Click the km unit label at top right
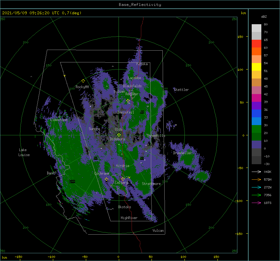The width and height of the screenshot is (280, 261). [x=243, y=13]
